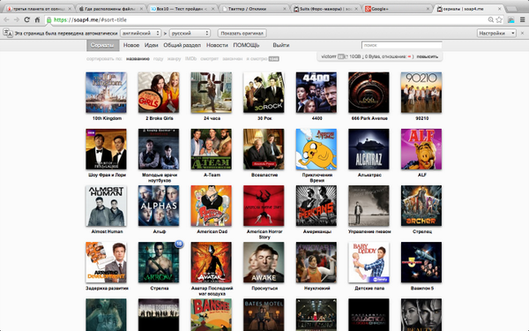529x331 pixels.
Task: Click into the address bar
Action: [266, 20]
